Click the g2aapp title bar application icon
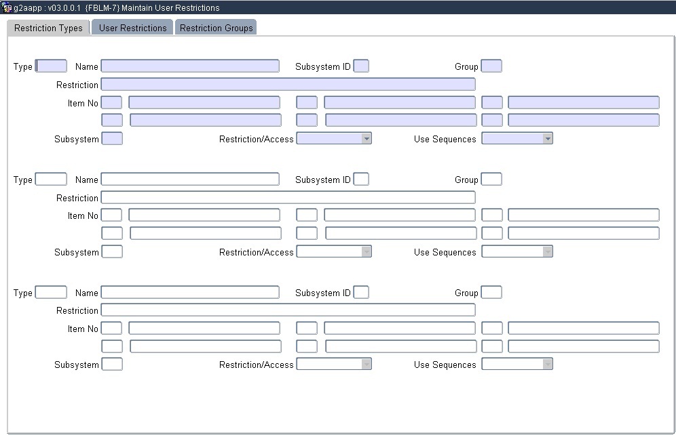 point(7,7)
